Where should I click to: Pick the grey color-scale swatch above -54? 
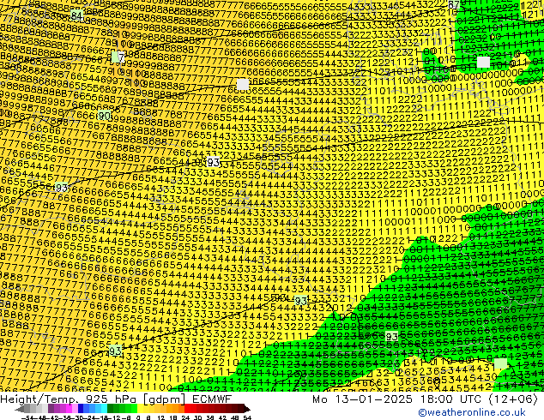(27, 409)
